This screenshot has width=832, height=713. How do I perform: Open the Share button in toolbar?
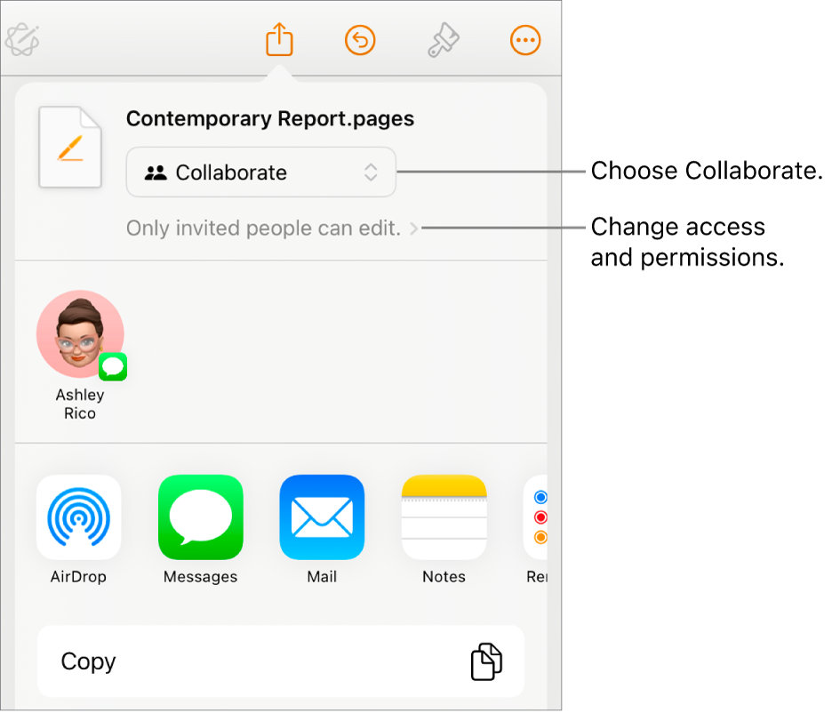pos(279,39)
